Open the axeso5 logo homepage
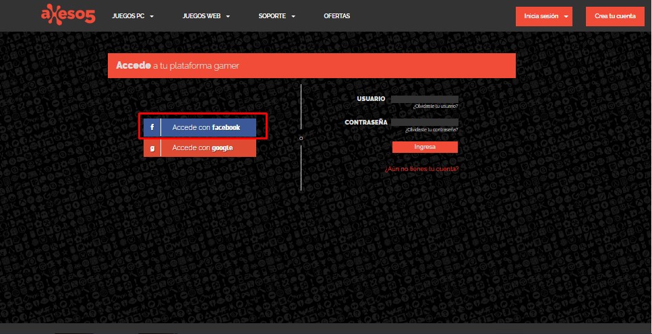Viewport: 652px width, 334px height. tap(68, 16)
